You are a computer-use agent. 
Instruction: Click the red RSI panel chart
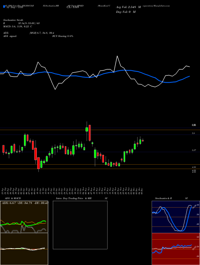(x=176, y=249)
